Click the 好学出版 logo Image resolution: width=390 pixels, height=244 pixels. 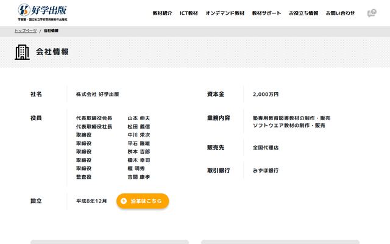pyautogui.click(x=42, y=12)
